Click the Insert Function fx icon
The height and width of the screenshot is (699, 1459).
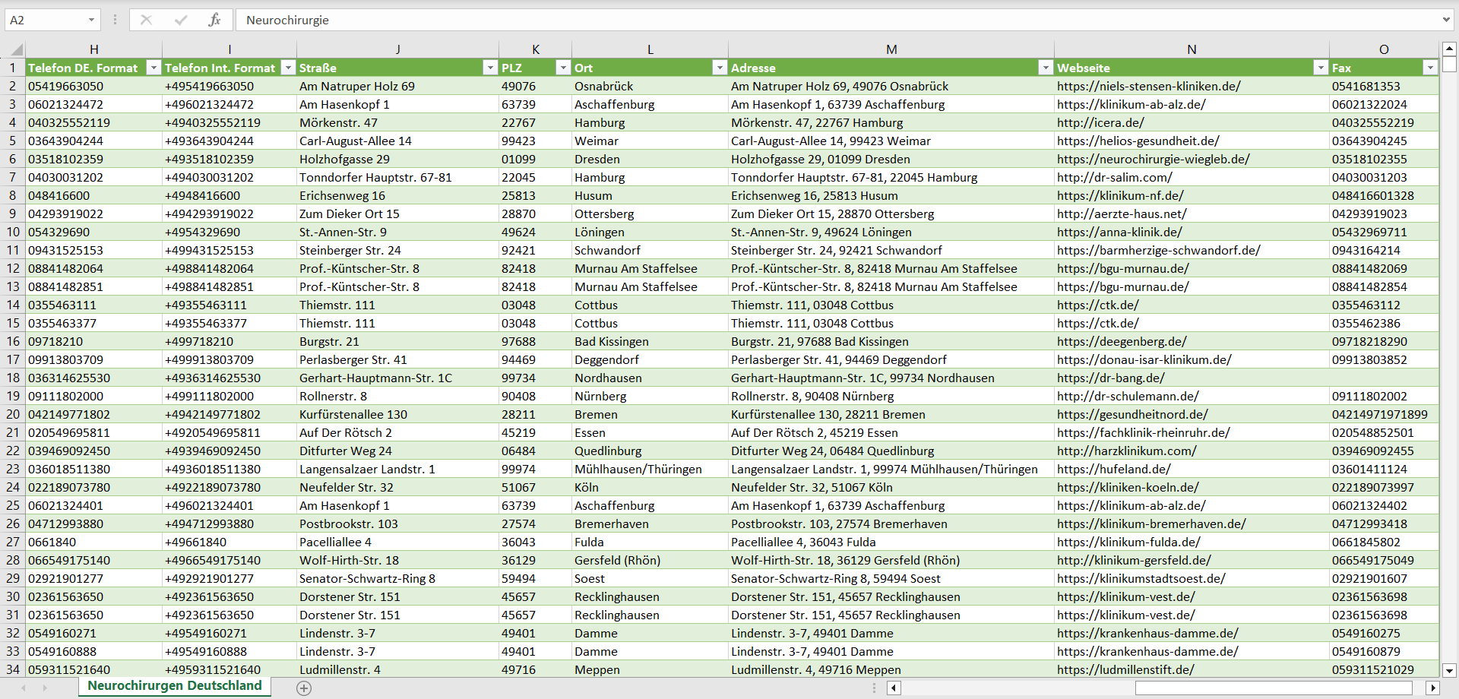214,20
